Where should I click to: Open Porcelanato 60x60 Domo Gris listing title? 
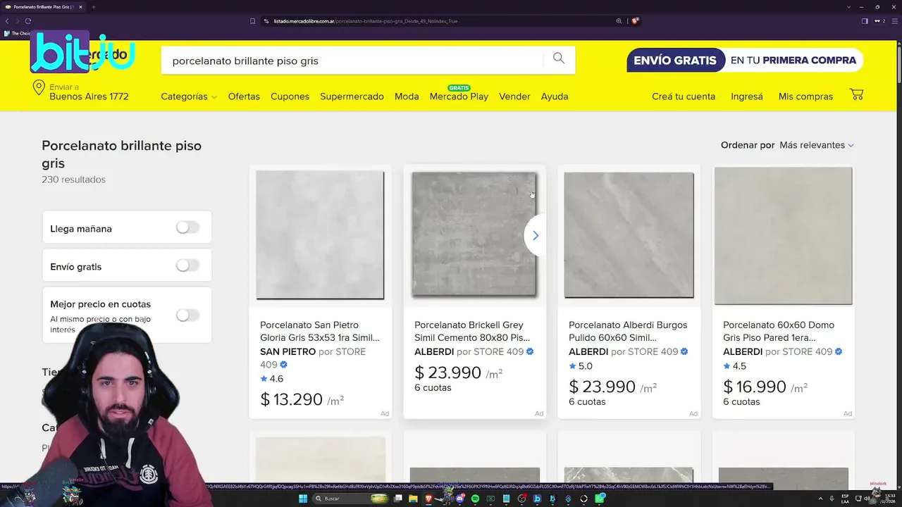pos(779,331)
